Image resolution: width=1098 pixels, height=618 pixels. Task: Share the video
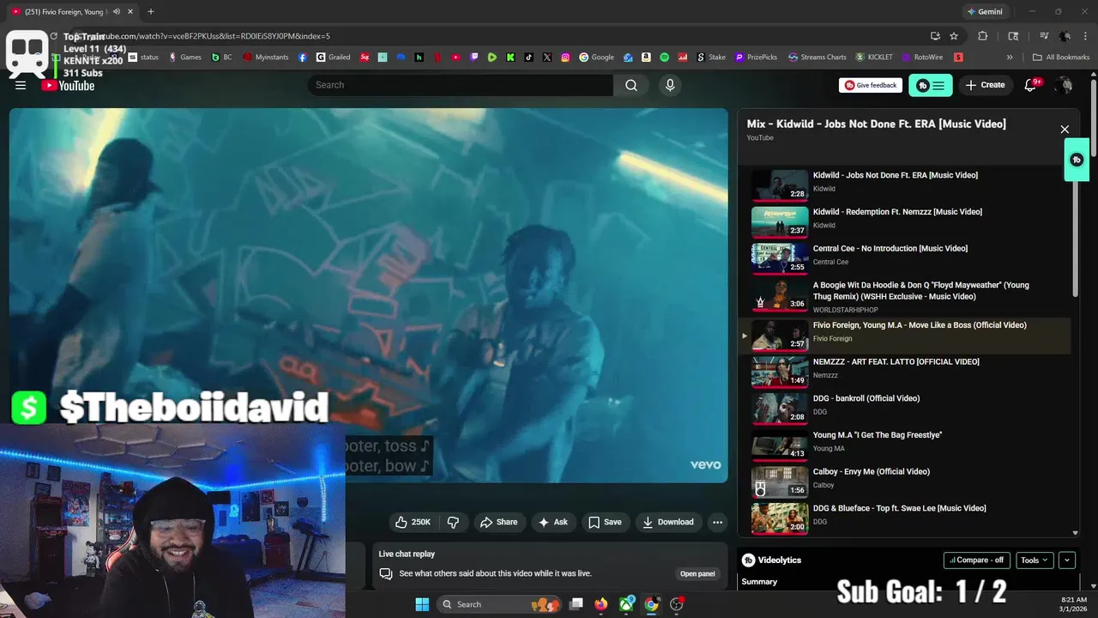click(x=498, y=522)
